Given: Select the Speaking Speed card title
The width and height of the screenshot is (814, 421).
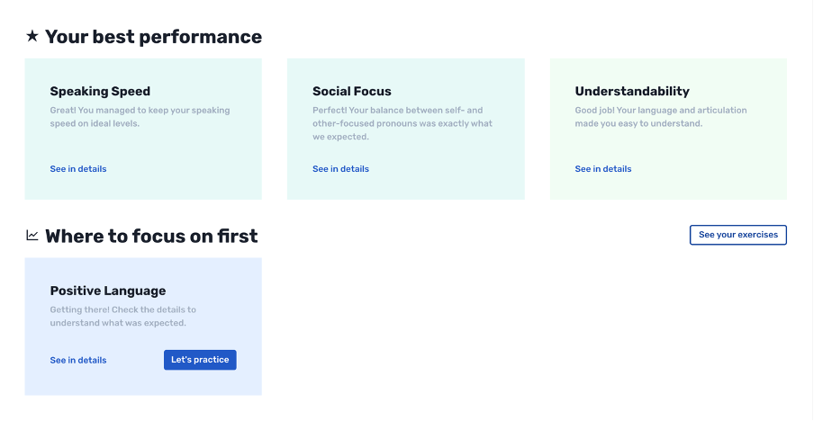Looking at the screenshot, I should [100, 91].
